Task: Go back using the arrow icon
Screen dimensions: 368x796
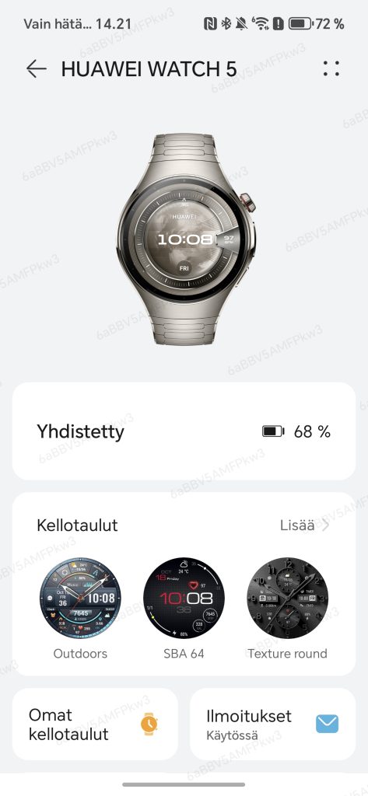Action: coord(37,68)
